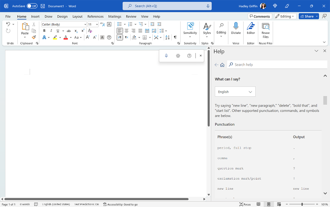This screenshot has height=207, width=330.
Task: Justify the paragraph text
Action: (x=140, y=31)
